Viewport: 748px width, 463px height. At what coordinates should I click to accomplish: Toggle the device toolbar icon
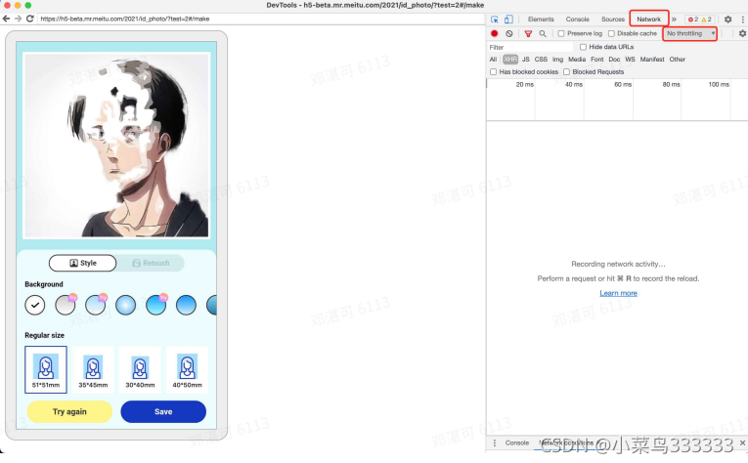point(508,20)
